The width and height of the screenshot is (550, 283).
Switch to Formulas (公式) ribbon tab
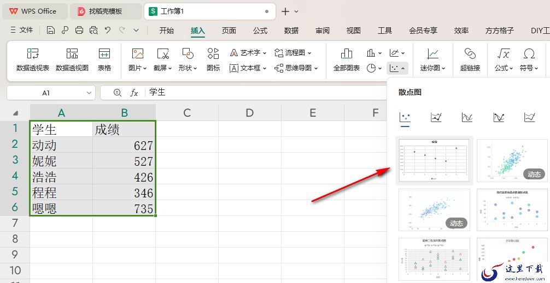pyautogui.click(x=260, y=31)
